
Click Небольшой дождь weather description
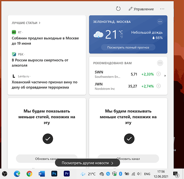147,32
